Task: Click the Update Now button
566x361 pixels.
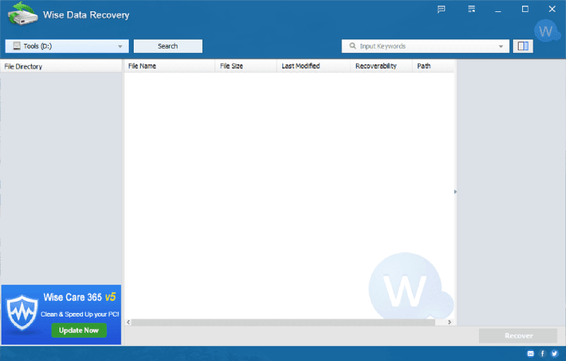Action: coord(79,331)
